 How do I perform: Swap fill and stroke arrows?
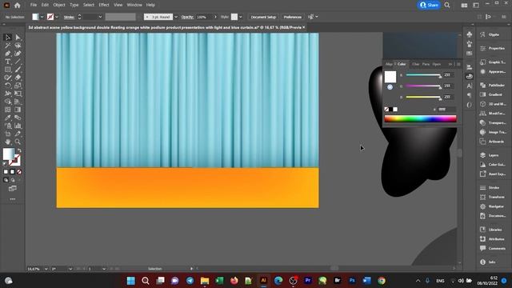click(x=19, y=150)
